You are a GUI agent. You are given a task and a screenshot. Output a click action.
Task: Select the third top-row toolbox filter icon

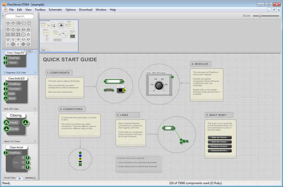19,23
